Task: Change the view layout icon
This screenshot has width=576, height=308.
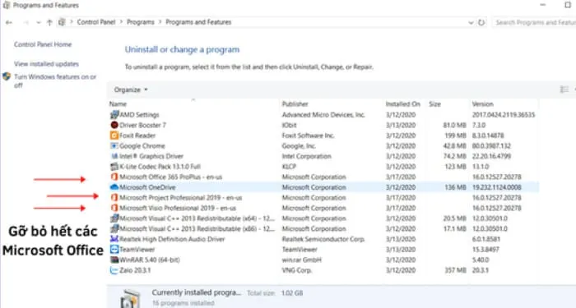Action: (x=564, y=90)
